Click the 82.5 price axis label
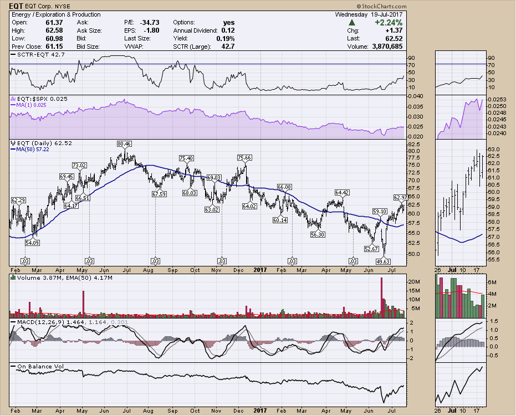This screenshot has height=416, width=516. [415, 145]
